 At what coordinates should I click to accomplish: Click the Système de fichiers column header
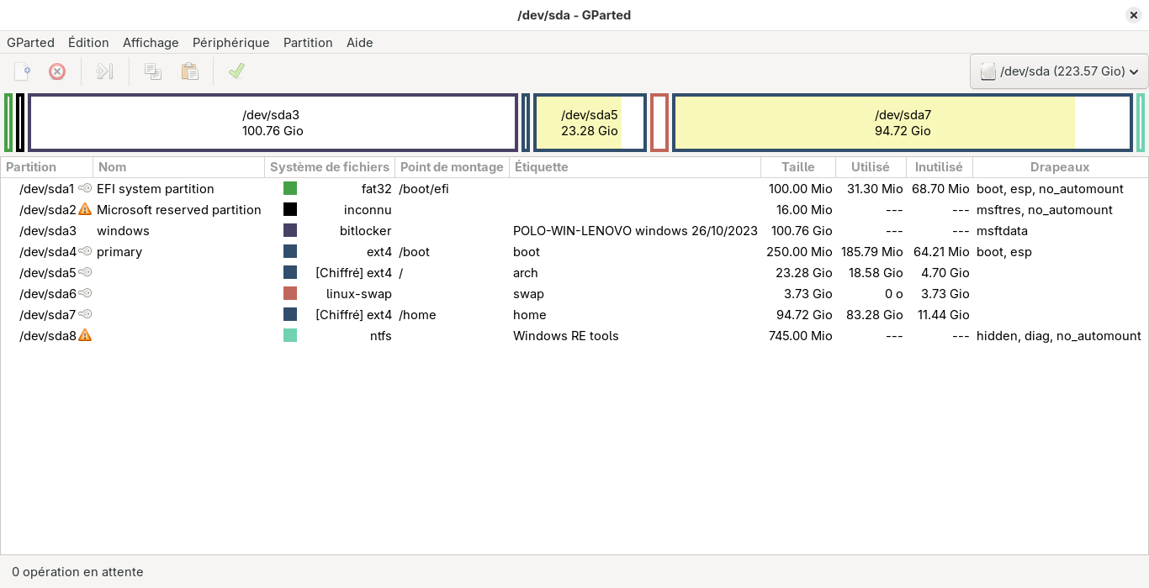[329, 167]
